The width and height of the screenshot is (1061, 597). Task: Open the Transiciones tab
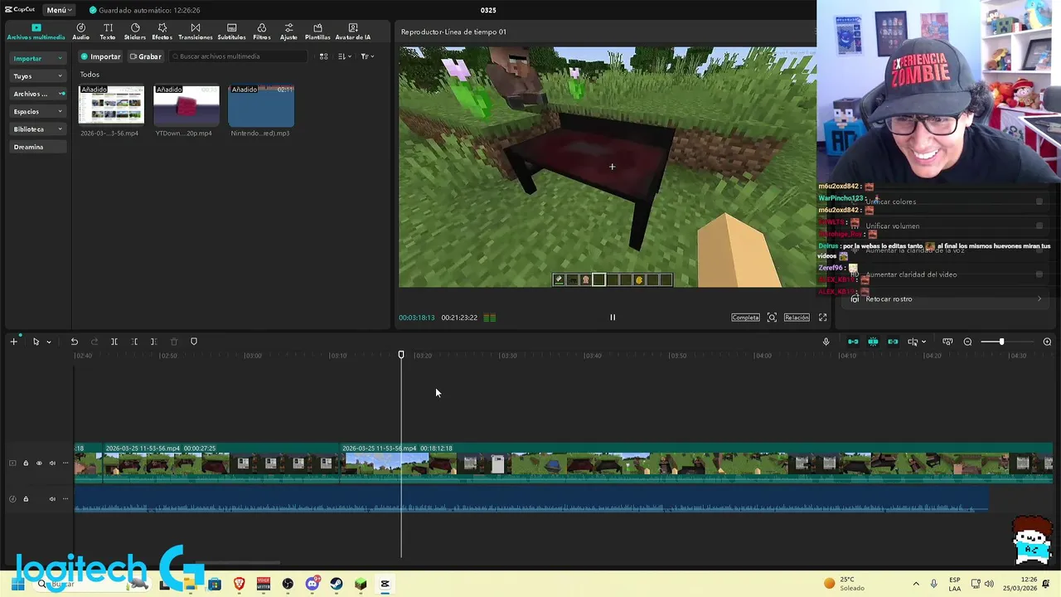196,32
